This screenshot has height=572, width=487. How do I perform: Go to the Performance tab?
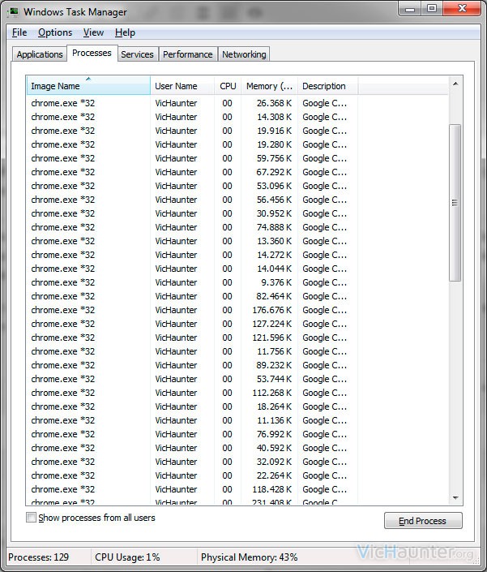click(x=187, y=54)
